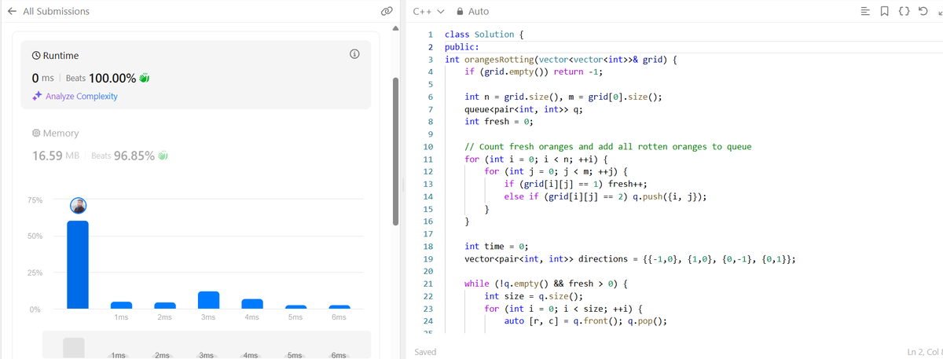Click the 'if (grid.empty()) return -1;' line

[x=534, y=72]
